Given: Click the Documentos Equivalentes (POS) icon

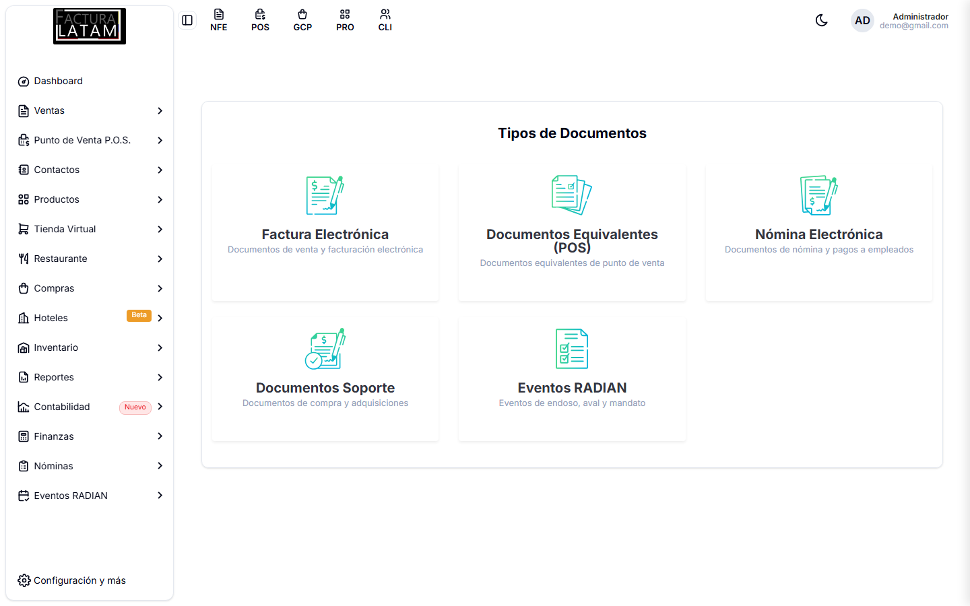Looking at the screenshot, I should point(572,195).
